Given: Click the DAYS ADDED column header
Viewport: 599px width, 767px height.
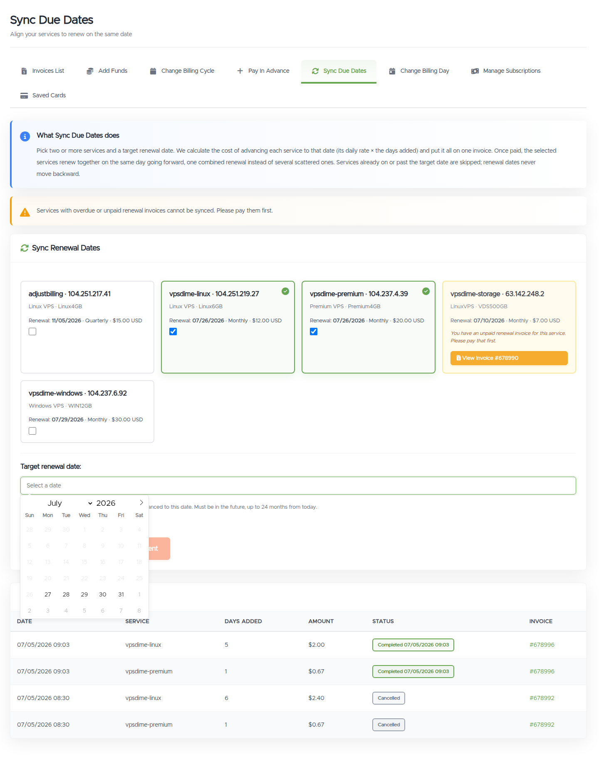Looking at the screenshot, I should (243, 621).
